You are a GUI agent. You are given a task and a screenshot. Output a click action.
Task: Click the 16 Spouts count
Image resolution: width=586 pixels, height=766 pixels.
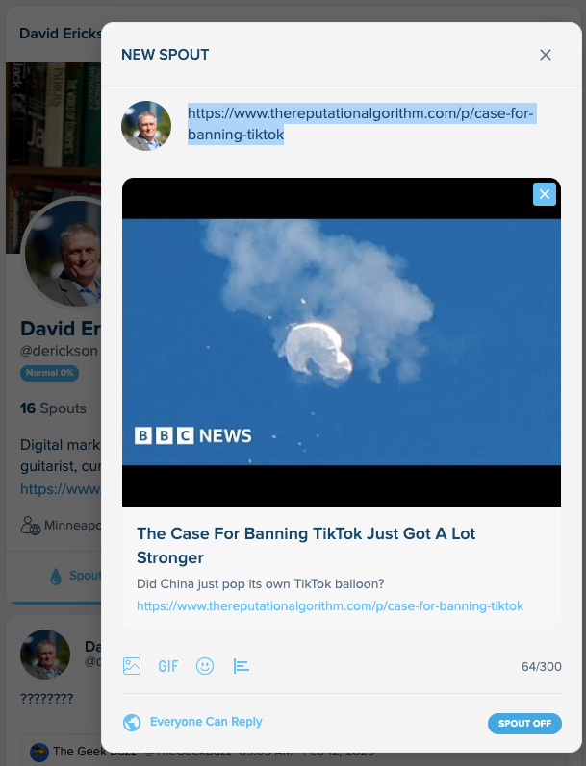pos(53,408)
